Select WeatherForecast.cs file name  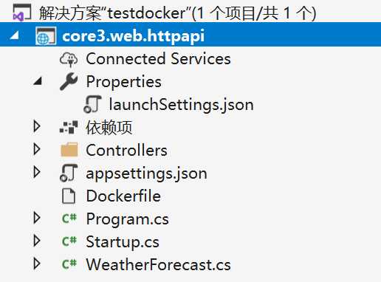pyautogui.click(x=159, y=265)
